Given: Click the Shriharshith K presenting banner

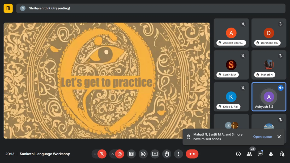Looking at the screenshot, I should point(151,8).
